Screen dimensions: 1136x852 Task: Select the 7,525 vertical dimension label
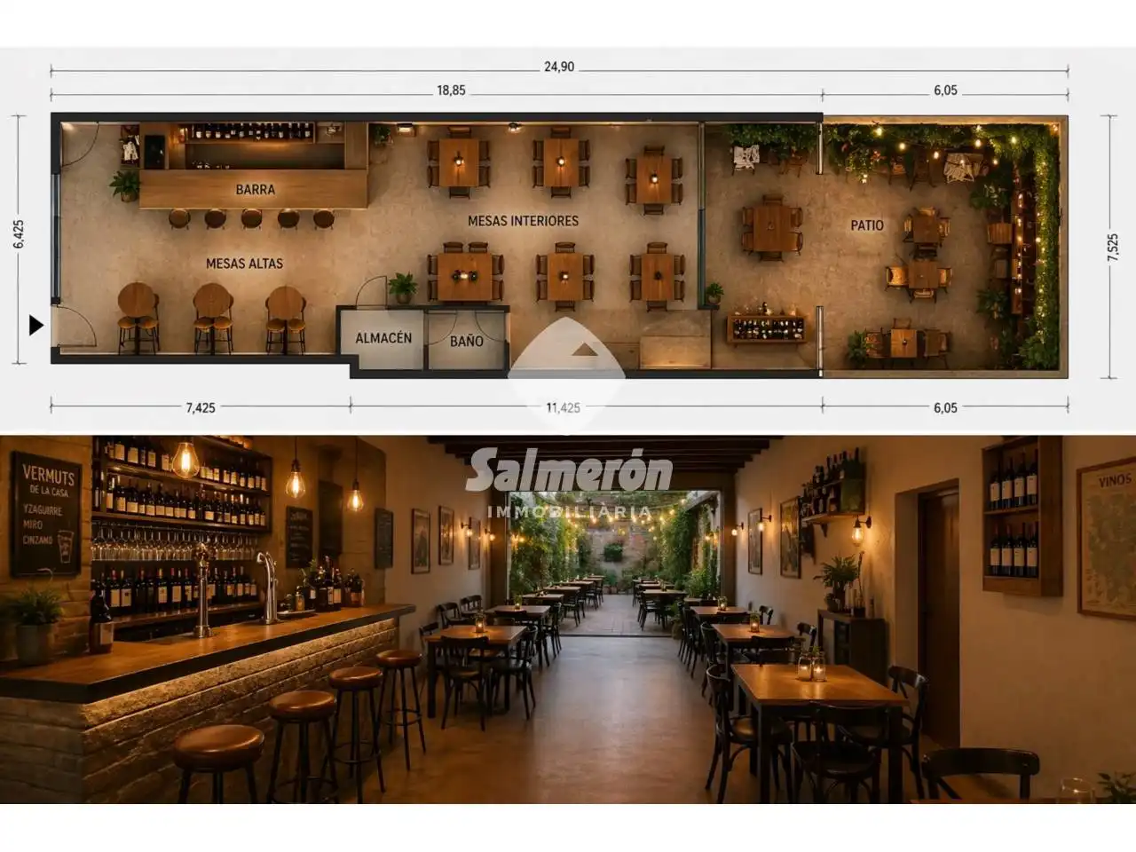coord(1113,247)
